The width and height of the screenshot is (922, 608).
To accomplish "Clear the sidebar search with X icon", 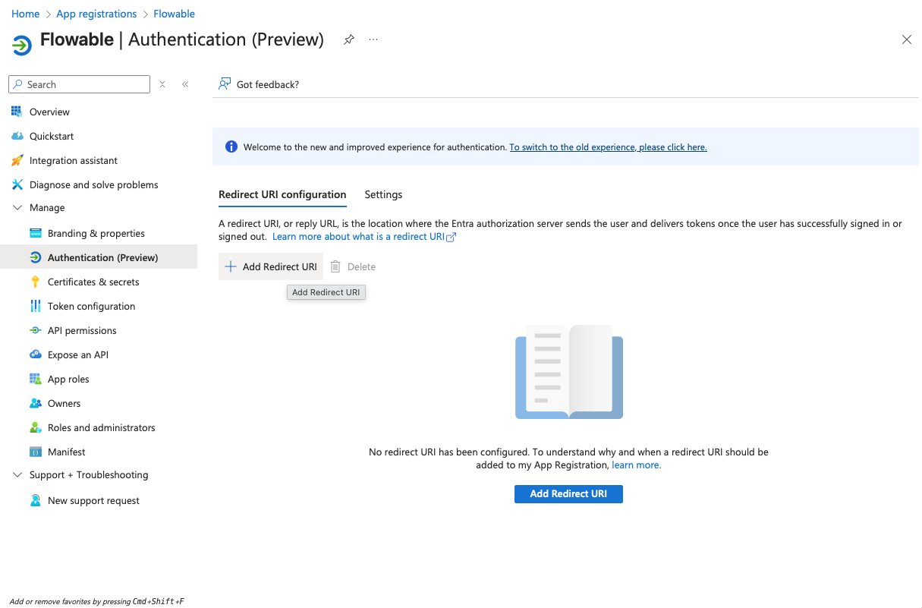I will tap(162, 84).
